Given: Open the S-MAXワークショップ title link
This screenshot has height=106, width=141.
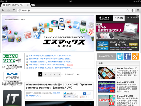Looking at the screenshot, I should point(127,68).
